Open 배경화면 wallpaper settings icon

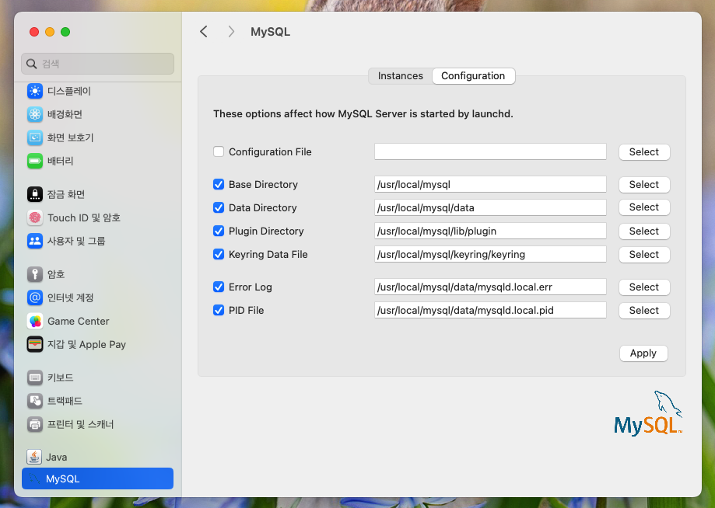coord(35,114)
